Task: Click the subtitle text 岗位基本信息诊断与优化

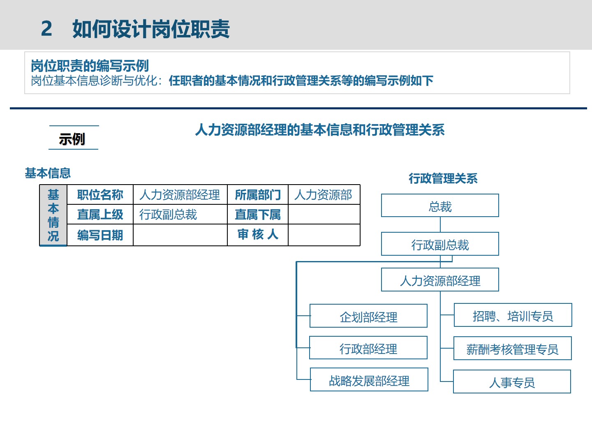Action: [x=94, y=81]
